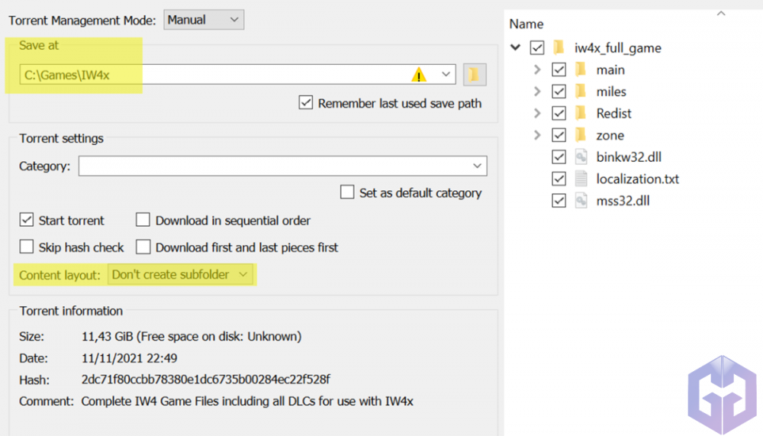The height and width of the screenshot is (436, 763).
Task: Click the mss32.dll file icon
Action: tap(581, 201)
